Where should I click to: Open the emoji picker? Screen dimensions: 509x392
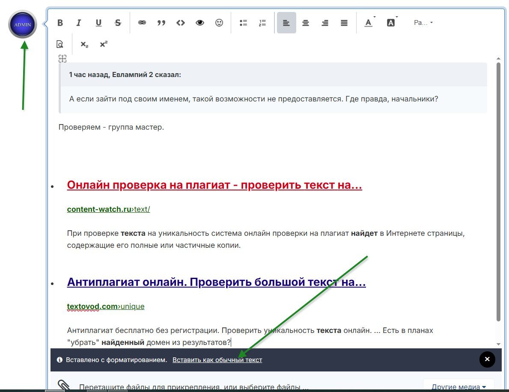click(219, 23)
